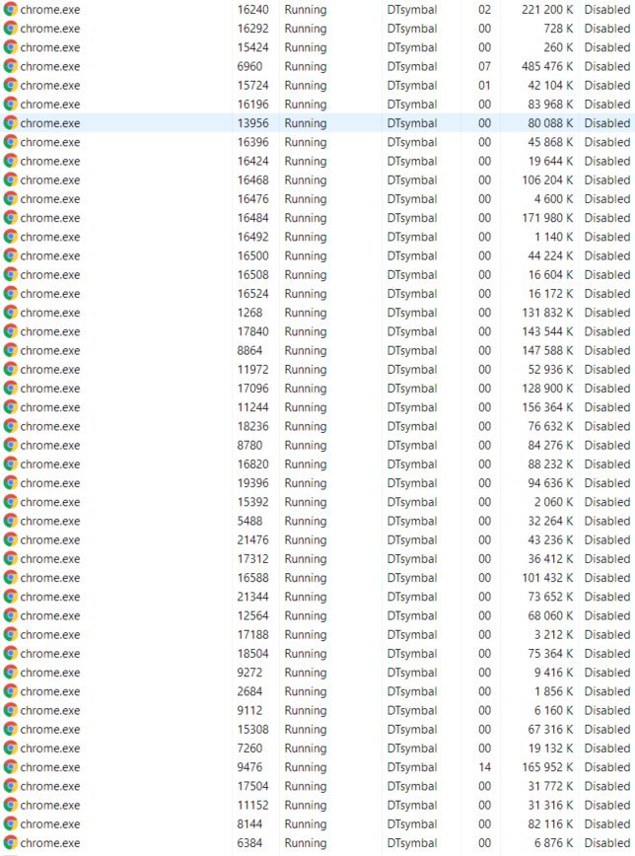Viewport: 635px width, 856px height.
Task: Click Chrome icon in row with PID 16292
Action: (11, 29)
